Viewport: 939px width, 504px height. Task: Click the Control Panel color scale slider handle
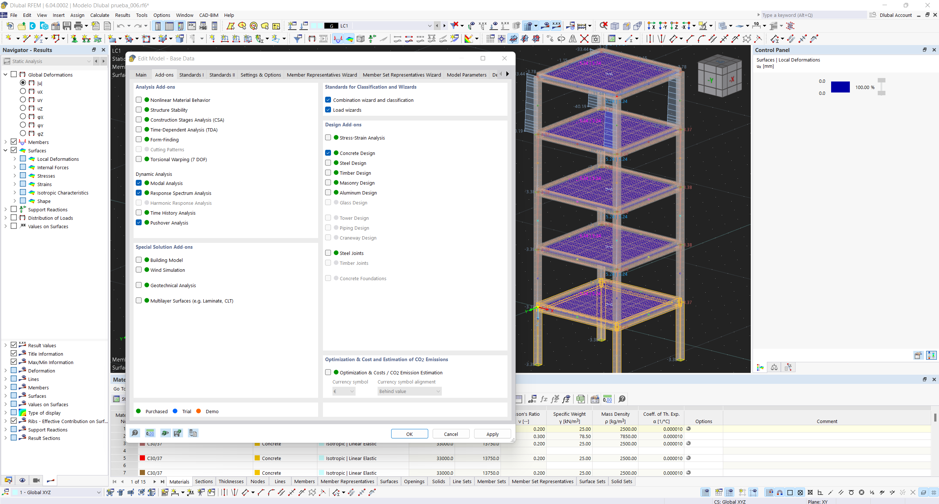click(881, 80)
